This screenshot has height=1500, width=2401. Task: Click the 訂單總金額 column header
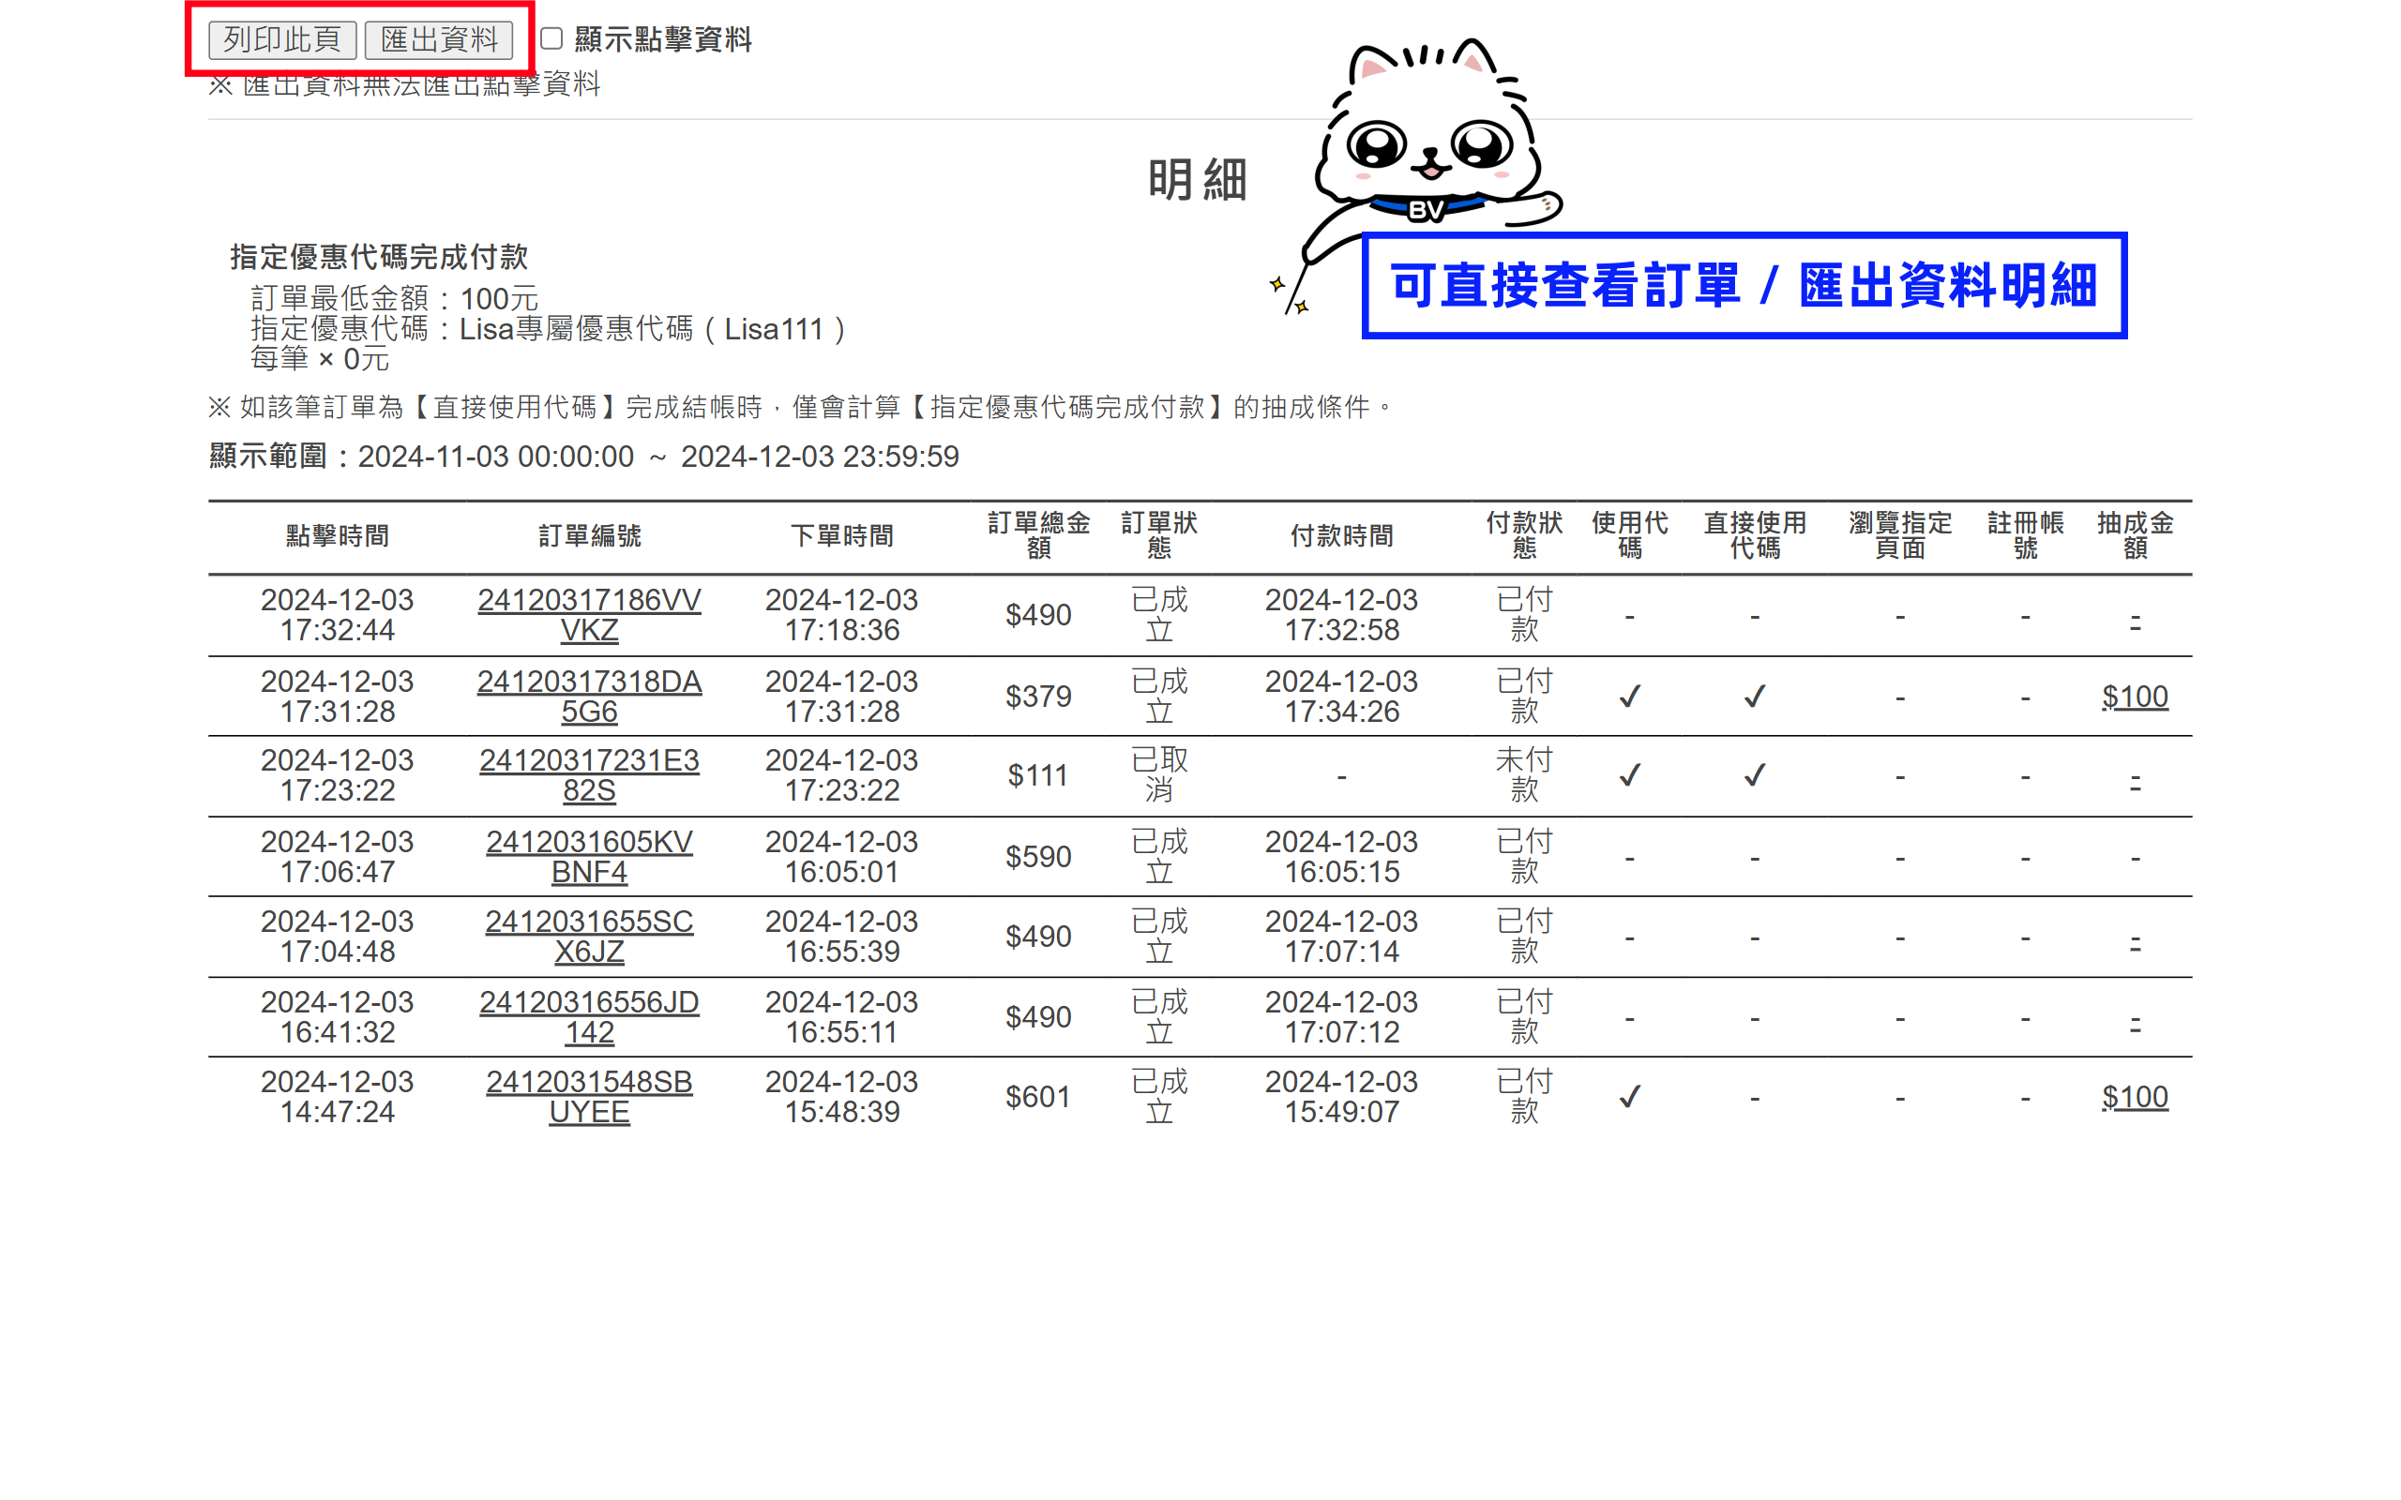[x=1038, y=535]
